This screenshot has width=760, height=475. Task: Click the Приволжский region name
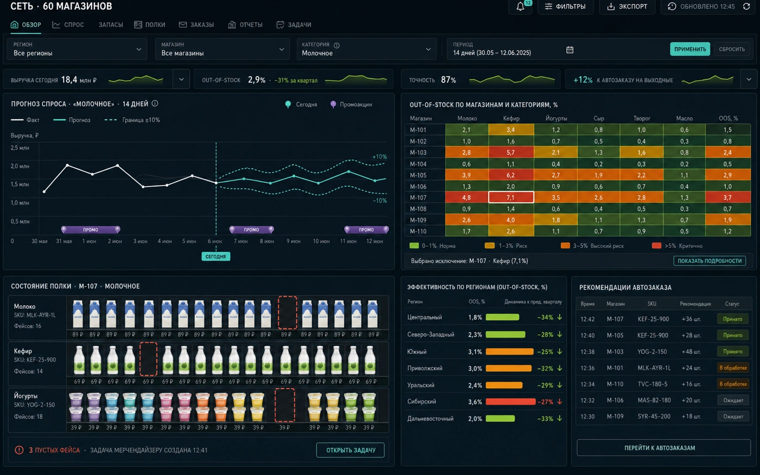pyautogui.click(x=425, y=369)
